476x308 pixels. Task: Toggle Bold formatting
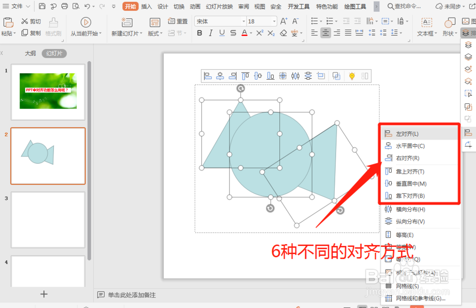pos(199,33)
